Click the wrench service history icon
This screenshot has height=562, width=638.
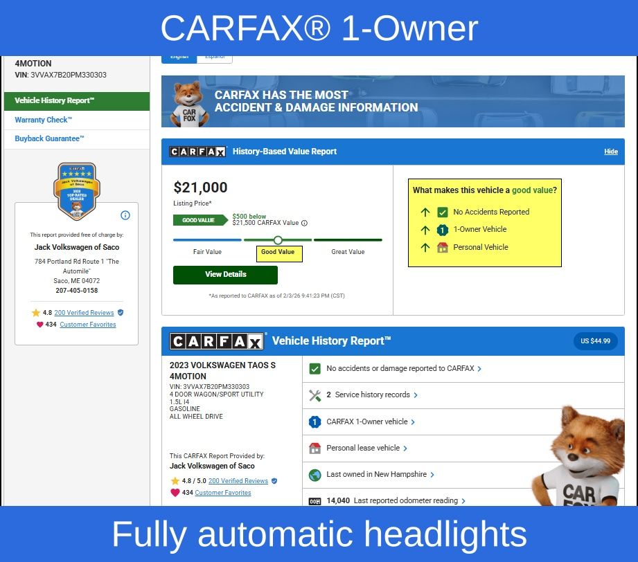[x=314, y=395]
